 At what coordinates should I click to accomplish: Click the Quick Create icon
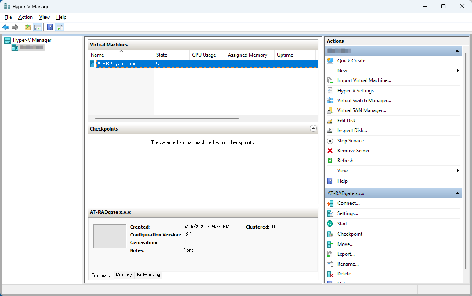330,61
